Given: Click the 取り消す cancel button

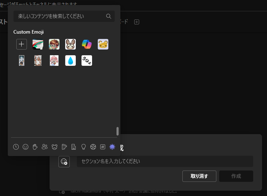Looking at the screenshot, I should point(199,176).
